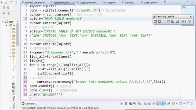Screen dimensions: 196x110
Task: Toggle Link with Editor in Package Explorer
Action: tap(8, 7)
